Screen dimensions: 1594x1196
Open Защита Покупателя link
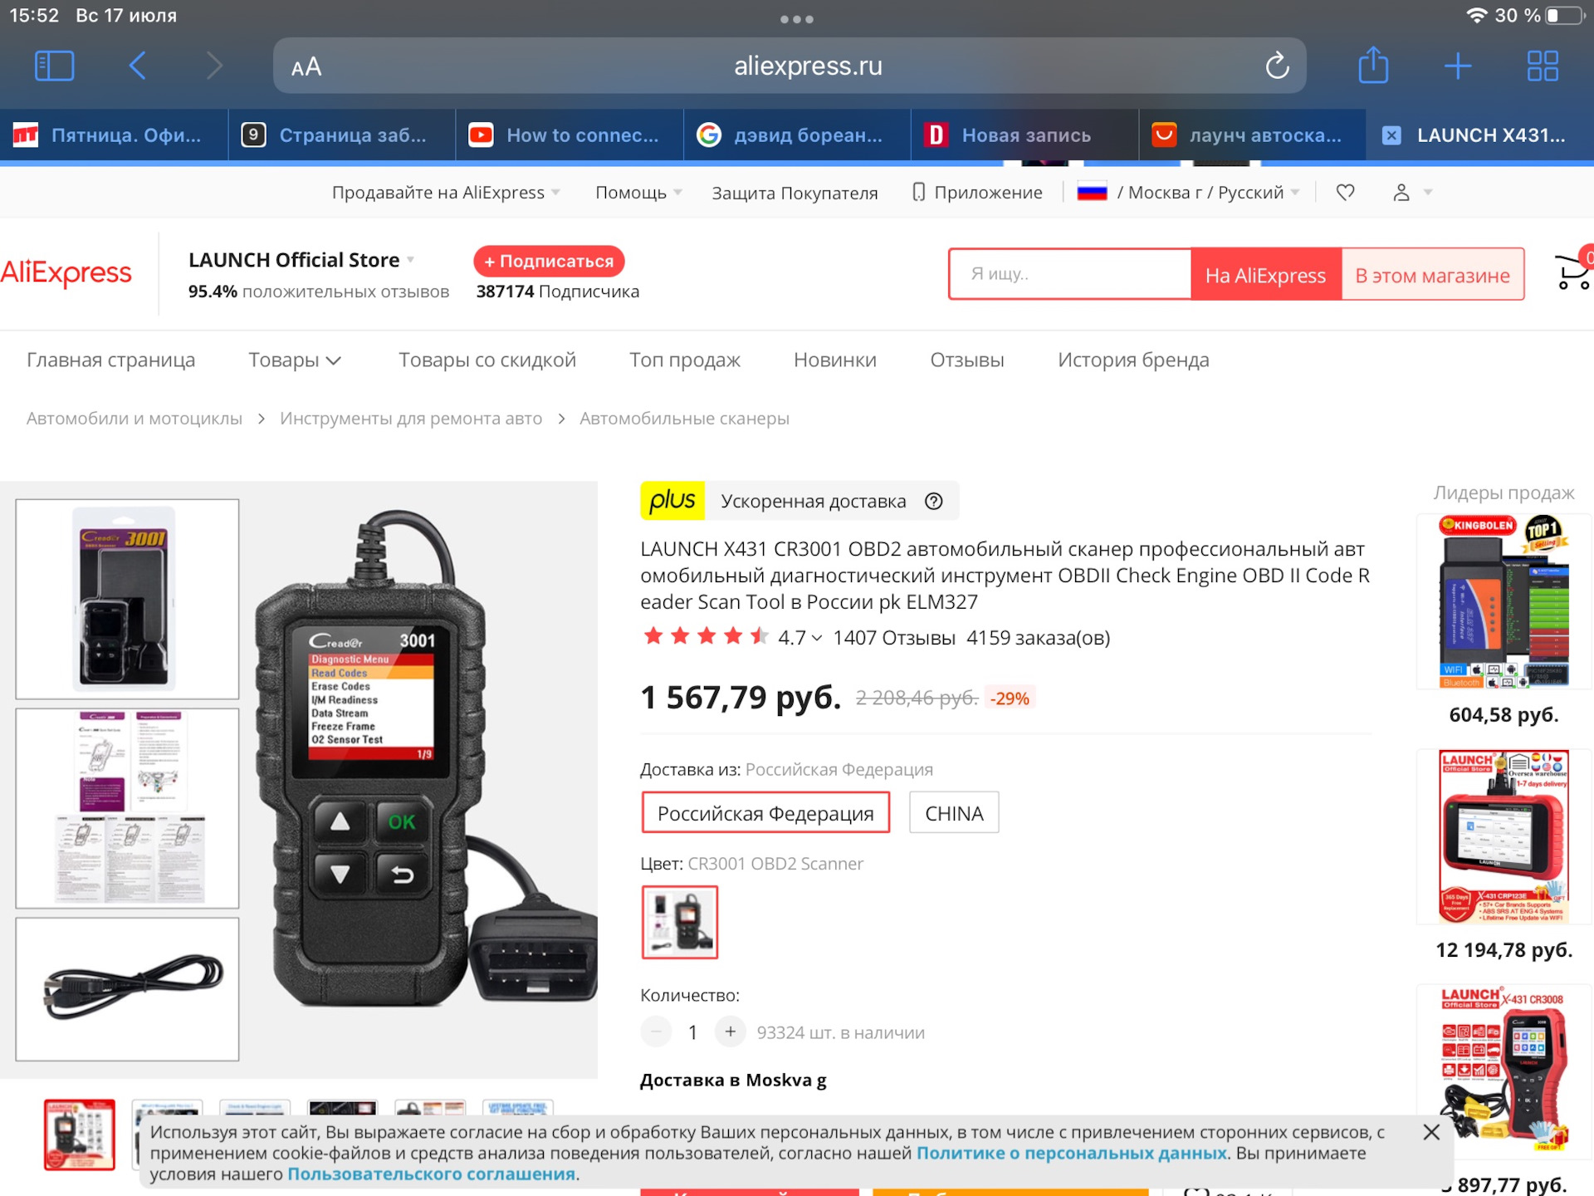pyautogui.click(x=795, y=193)
